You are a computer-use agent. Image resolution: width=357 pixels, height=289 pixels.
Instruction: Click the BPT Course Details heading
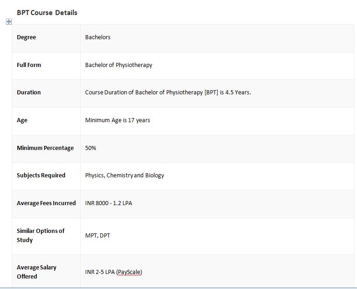47,13
